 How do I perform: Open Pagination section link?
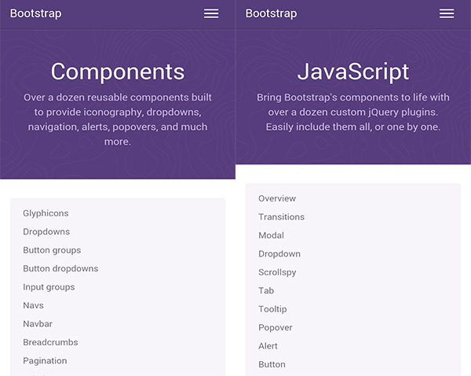pos(45,361)
